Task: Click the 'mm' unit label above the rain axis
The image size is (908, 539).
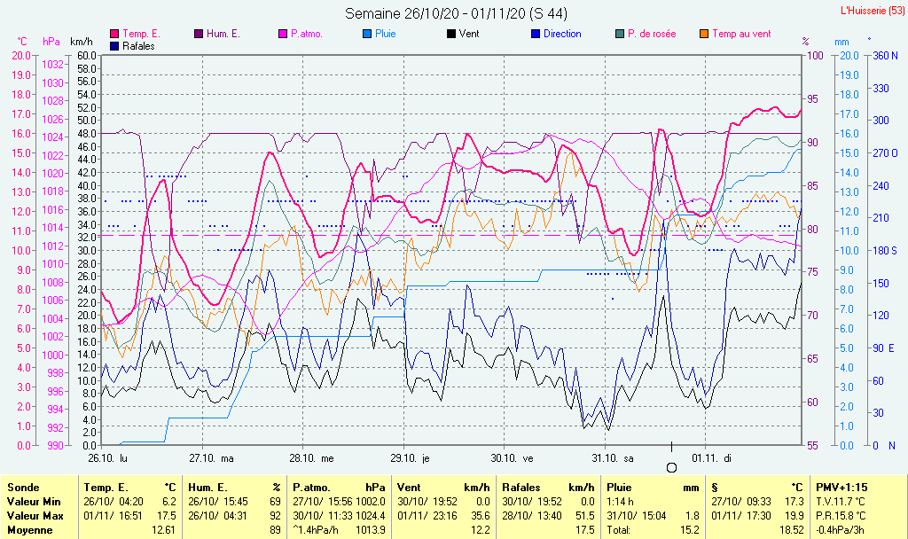Action: 842,42
